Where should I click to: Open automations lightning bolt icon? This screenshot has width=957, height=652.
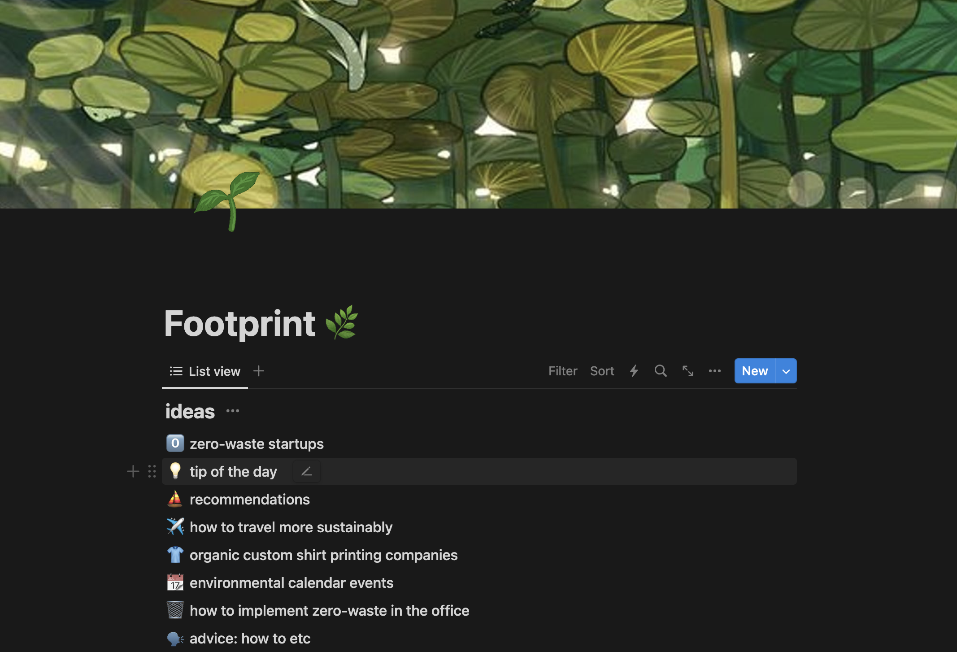tap(634, 371)
